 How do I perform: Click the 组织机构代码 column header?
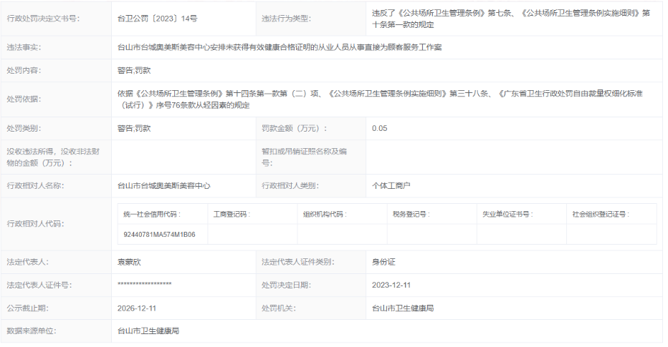[x=323, y=214]
